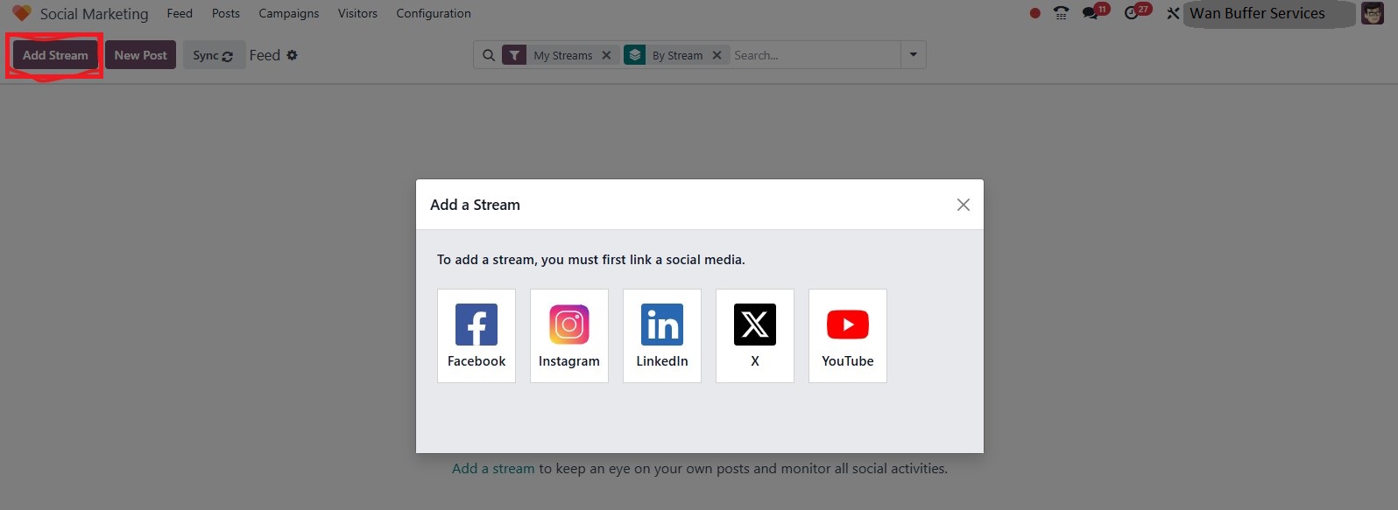Open the Wan Buffer Services company switcher
This screenshot has width=1398, height=510.
coord(1257,13)
